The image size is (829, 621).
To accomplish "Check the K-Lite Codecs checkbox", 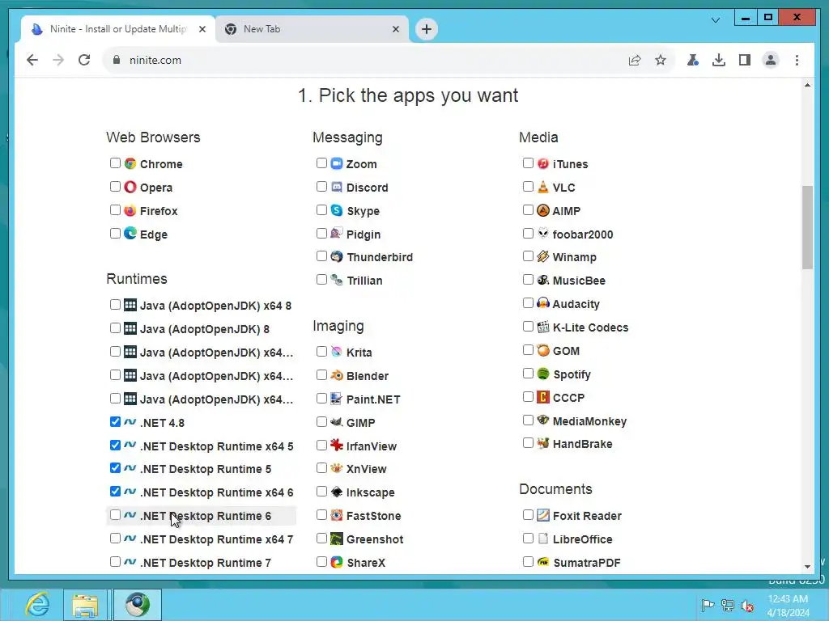I will coord(528,327).
